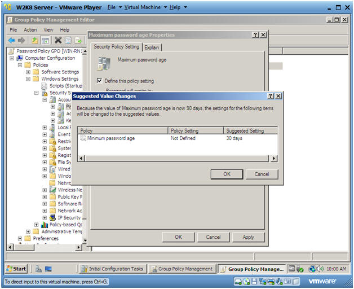Click the speaker volume tray icon

click(x=320, y=269)
